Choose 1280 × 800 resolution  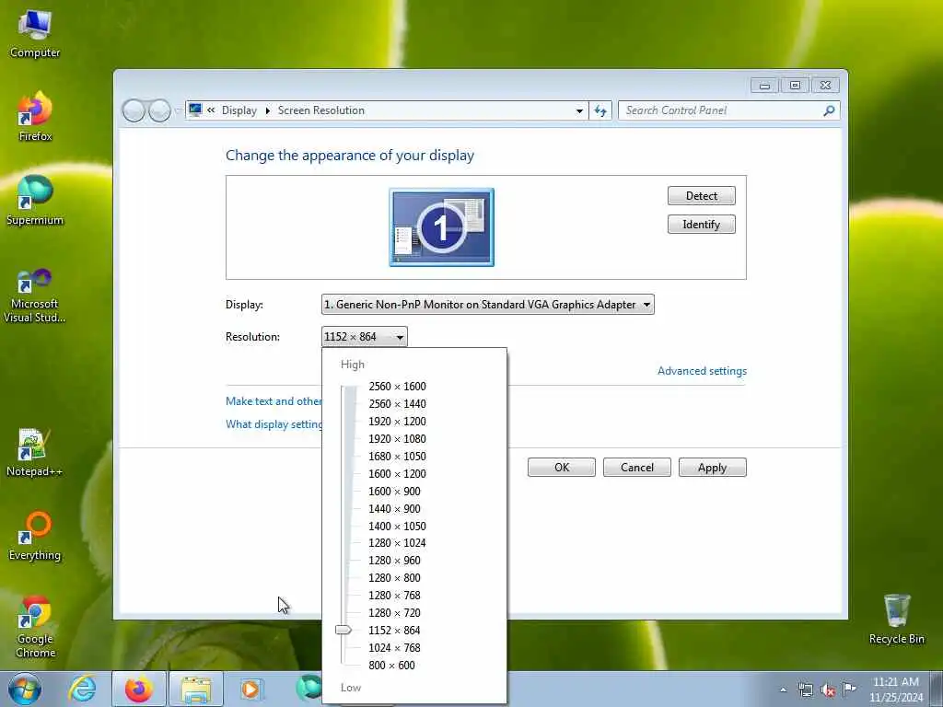pyautogui.click(x=394, y=577)
